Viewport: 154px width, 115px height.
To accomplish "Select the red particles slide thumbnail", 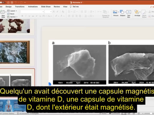I will point(15,26).
